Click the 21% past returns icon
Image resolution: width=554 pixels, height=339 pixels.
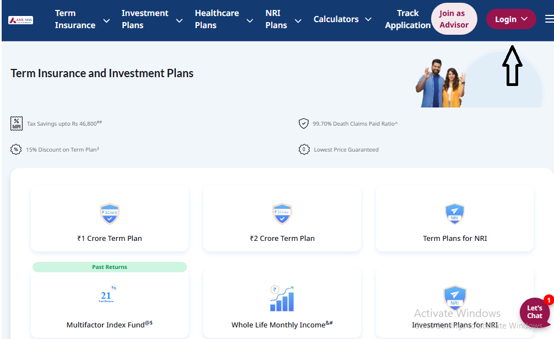tap(107, 294)
